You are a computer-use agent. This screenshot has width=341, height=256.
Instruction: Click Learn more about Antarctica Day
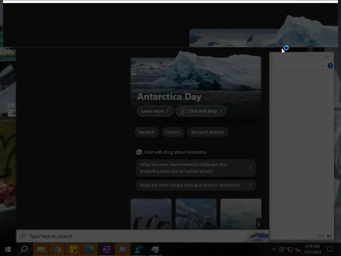coord(155,111)
